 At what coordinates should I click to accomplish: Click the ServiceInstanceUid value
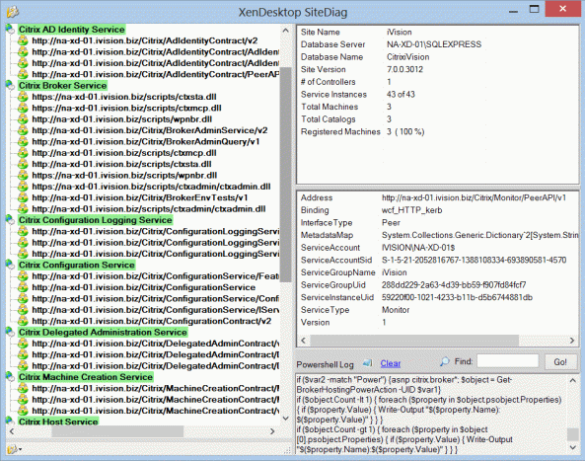point(457,297)
